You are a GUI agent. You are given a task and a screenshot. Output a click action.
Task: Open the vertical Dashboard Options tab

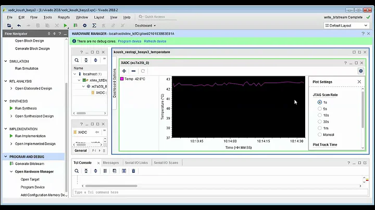tap(114, 83)
